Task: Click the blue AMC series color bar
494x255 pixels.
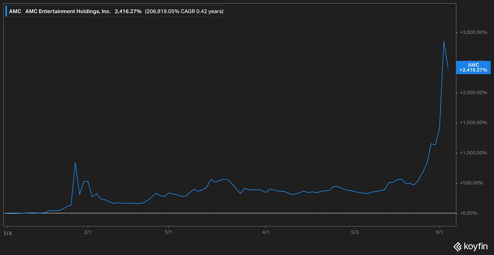Action: pyautogui.click(x=6, y=11)
